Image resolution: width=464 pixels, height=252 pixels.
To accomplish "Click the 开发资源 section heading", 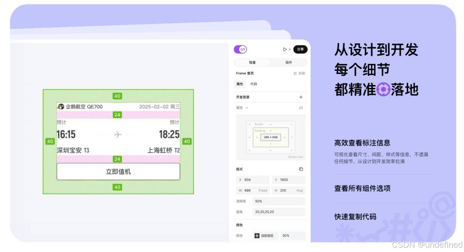I will point(243,97).
